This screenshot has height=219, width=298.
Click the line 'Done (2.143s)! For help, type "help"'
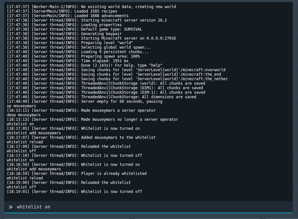pyautogui.click(x=85, y=65)
